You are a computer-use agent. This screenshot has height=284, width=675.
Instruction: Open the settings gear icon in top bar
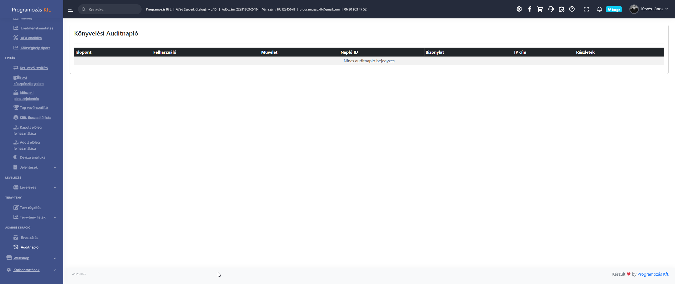[519, 9]
